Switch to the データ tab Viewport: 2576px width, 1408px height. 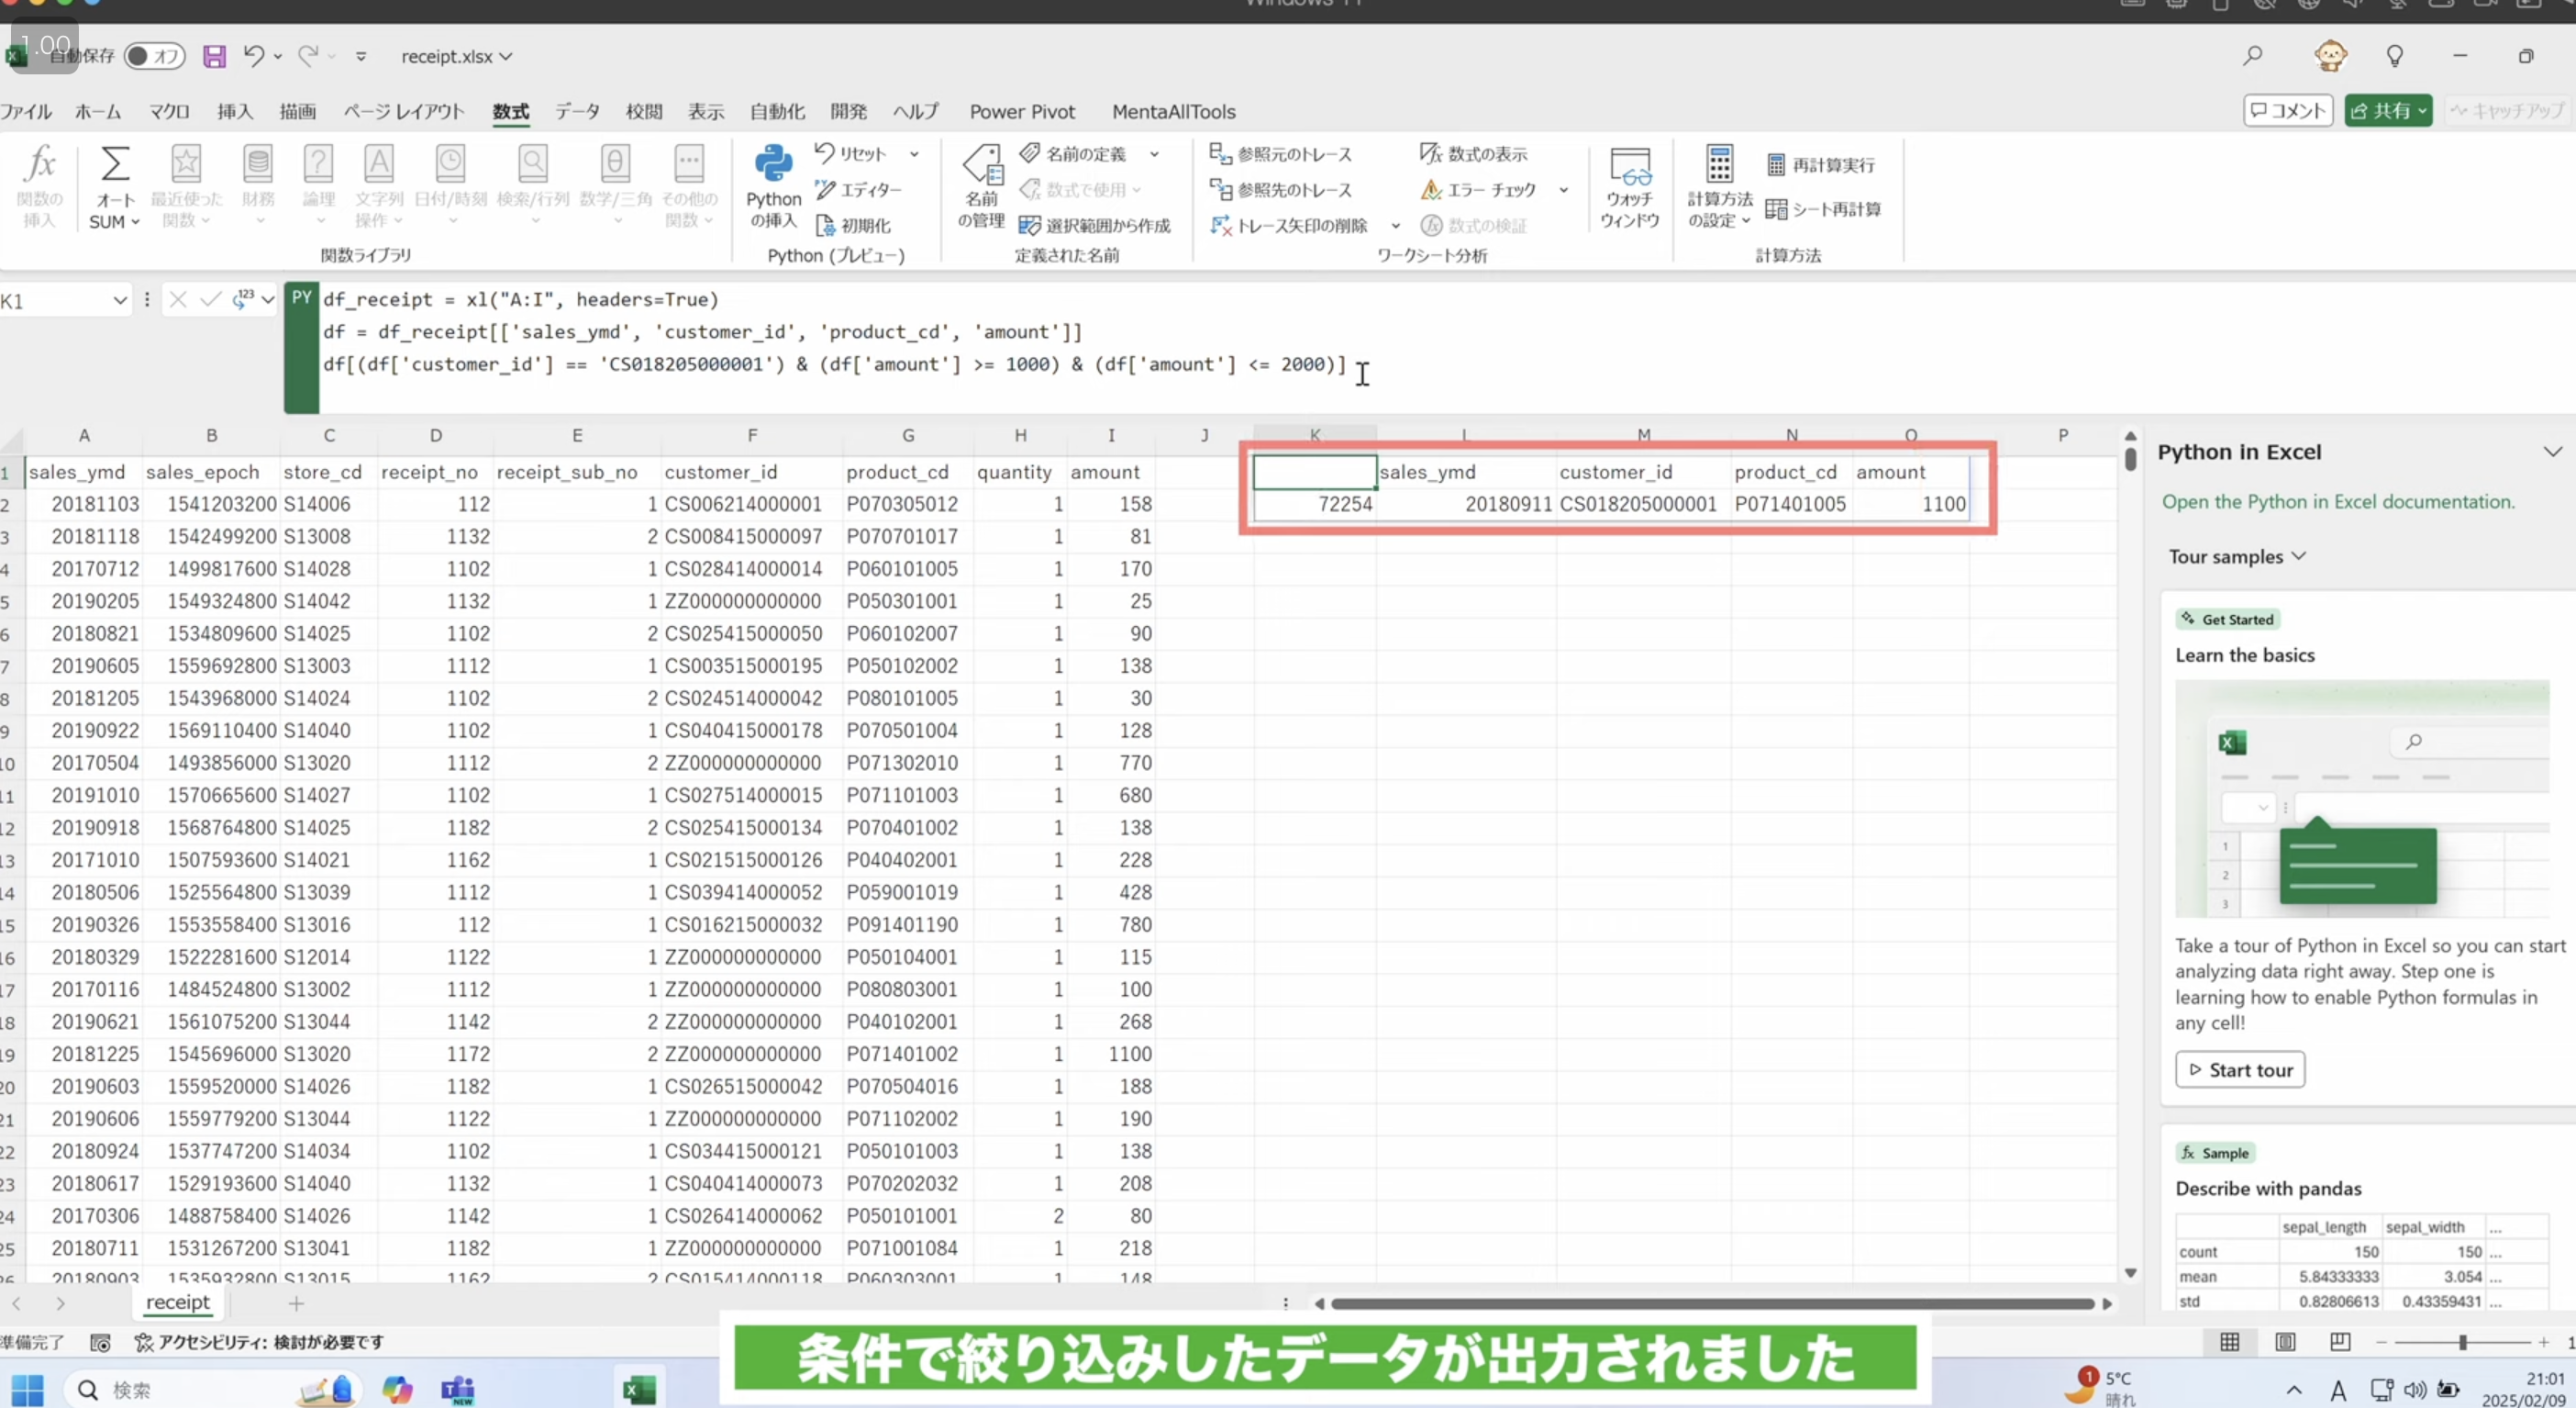[x=577, y=111]
